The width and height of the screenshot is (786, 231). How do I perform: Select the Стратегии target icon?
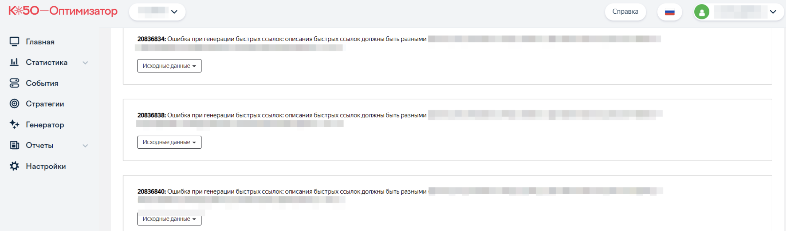14,104
